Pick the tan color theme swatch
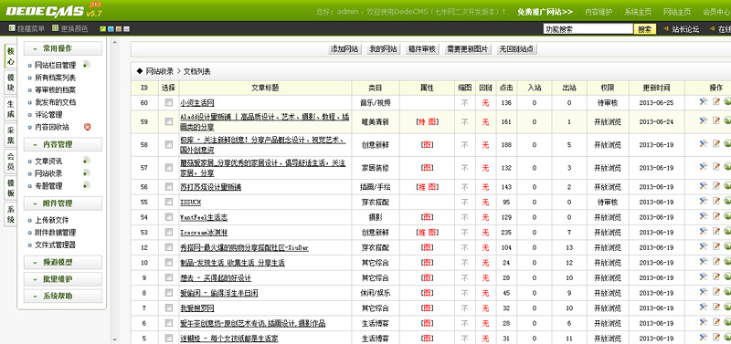 pyautogui.click(x=119, y=29)
